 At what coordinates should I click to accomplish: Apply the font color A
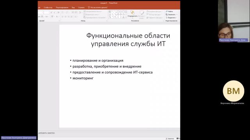click(x=57, y=16)
